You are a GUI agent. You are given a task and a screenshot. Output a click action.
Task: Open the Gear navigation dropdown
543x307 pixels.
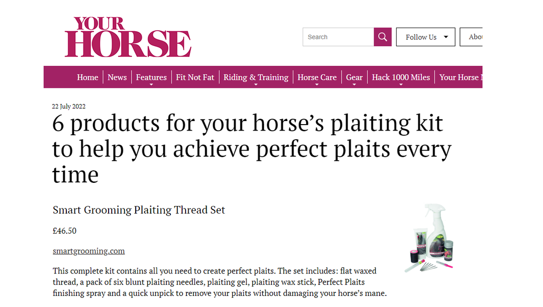[x=354, y=77]
